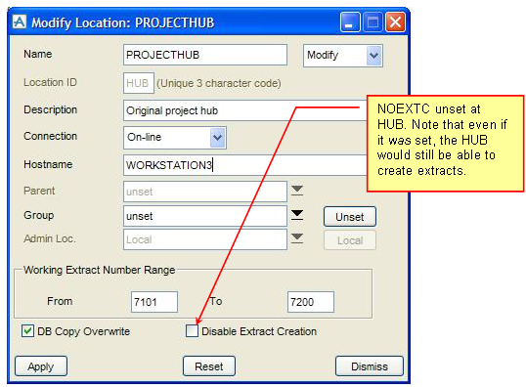Click the Connection label

[x=50, y=136]
